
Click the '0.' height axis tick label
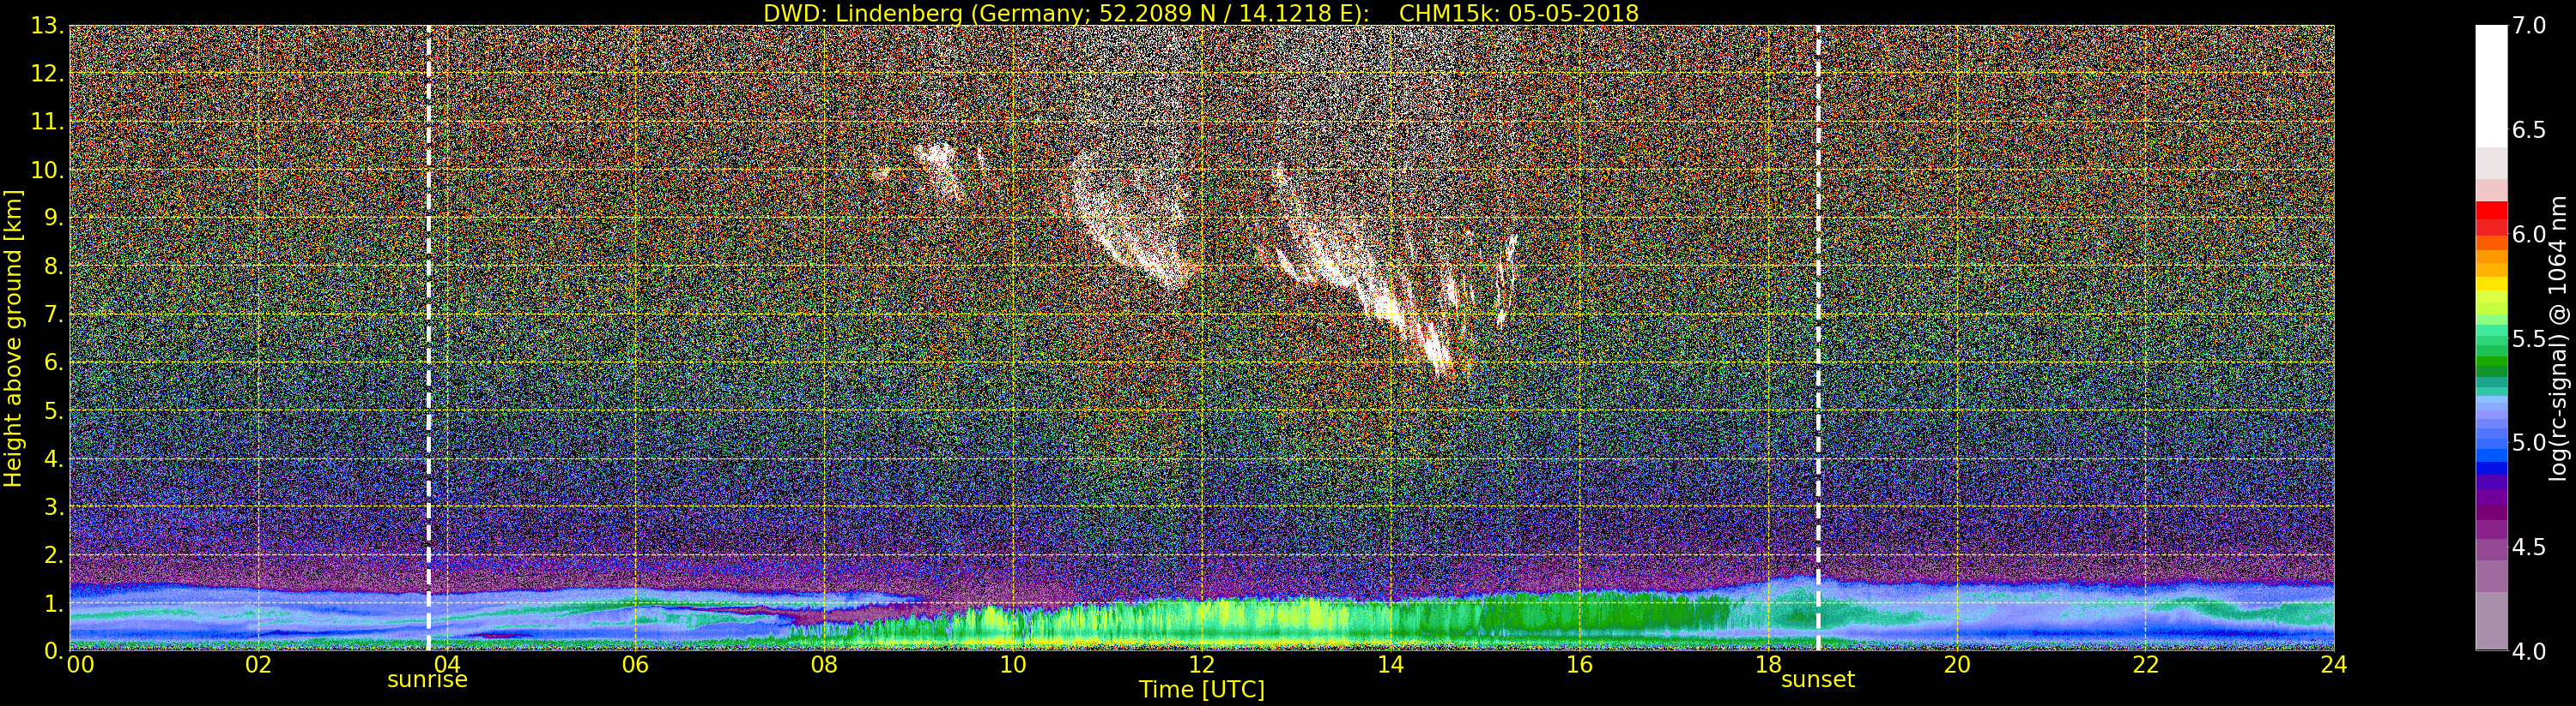[54, 650]
